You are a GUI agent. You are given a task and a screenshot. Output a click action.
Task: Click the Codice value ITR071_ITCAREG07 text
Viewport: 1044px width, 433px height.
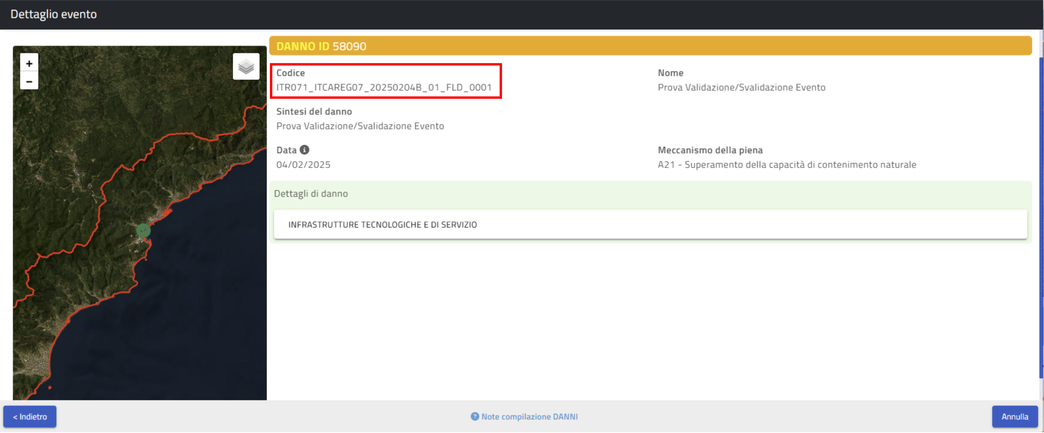pos(384,87)
